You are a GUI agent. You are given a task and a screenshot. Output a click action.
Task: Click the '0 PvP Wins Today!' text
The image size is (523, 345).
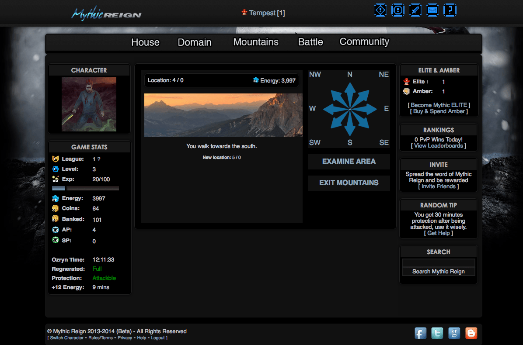439,140
